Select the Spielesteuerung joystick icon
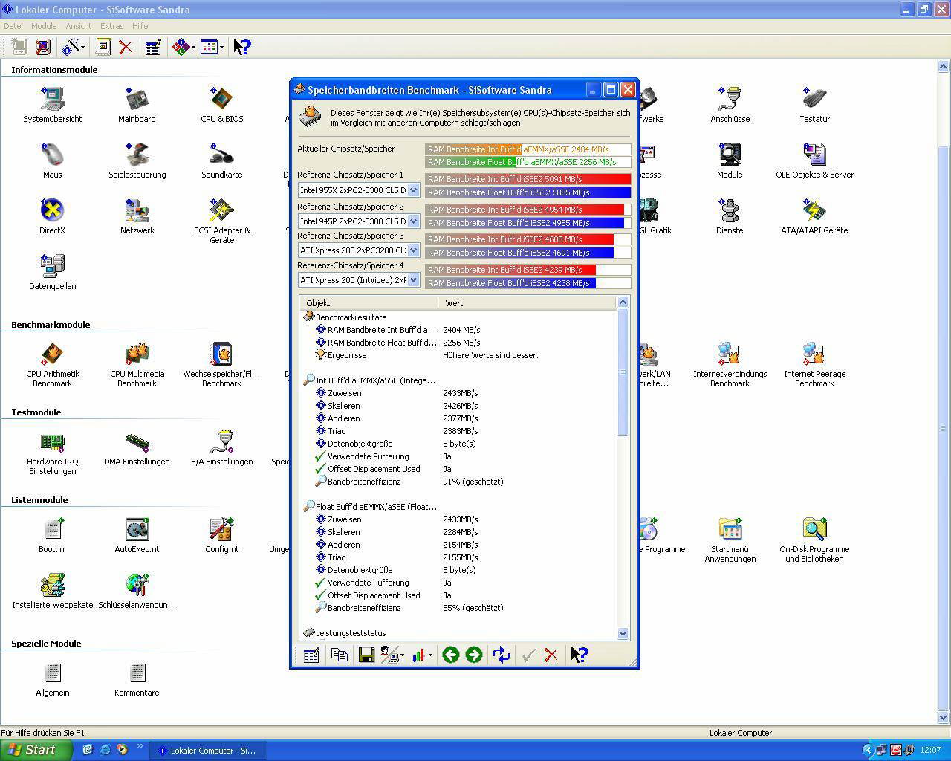Image resolution: width=951 pixels, height=761 pixels. pyautogui.click(x=137, y=161)
